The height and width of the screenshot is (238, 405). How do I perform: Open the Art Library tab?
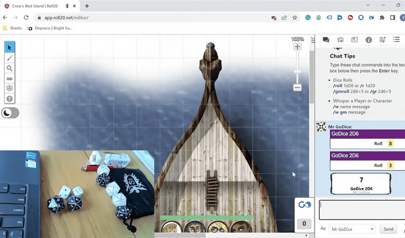coord(340,40)
